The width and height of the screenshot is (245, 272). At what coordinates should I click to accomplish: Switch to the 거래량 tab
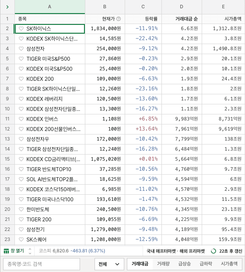tap(163, 264)
